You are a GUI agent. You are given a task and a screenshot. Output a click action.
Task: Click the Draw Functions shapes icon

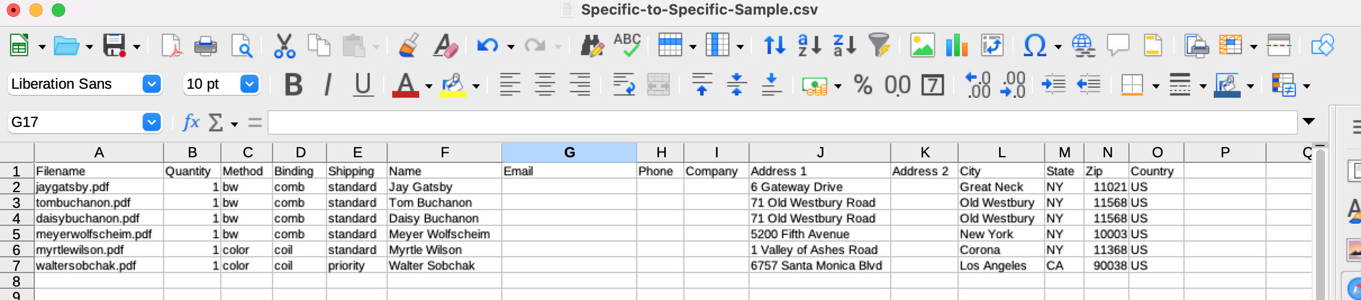[x=1322, y=46]
